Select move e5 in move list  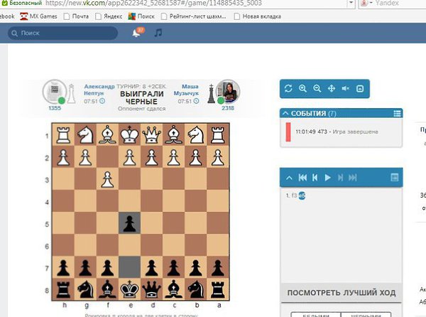[302, 195]
